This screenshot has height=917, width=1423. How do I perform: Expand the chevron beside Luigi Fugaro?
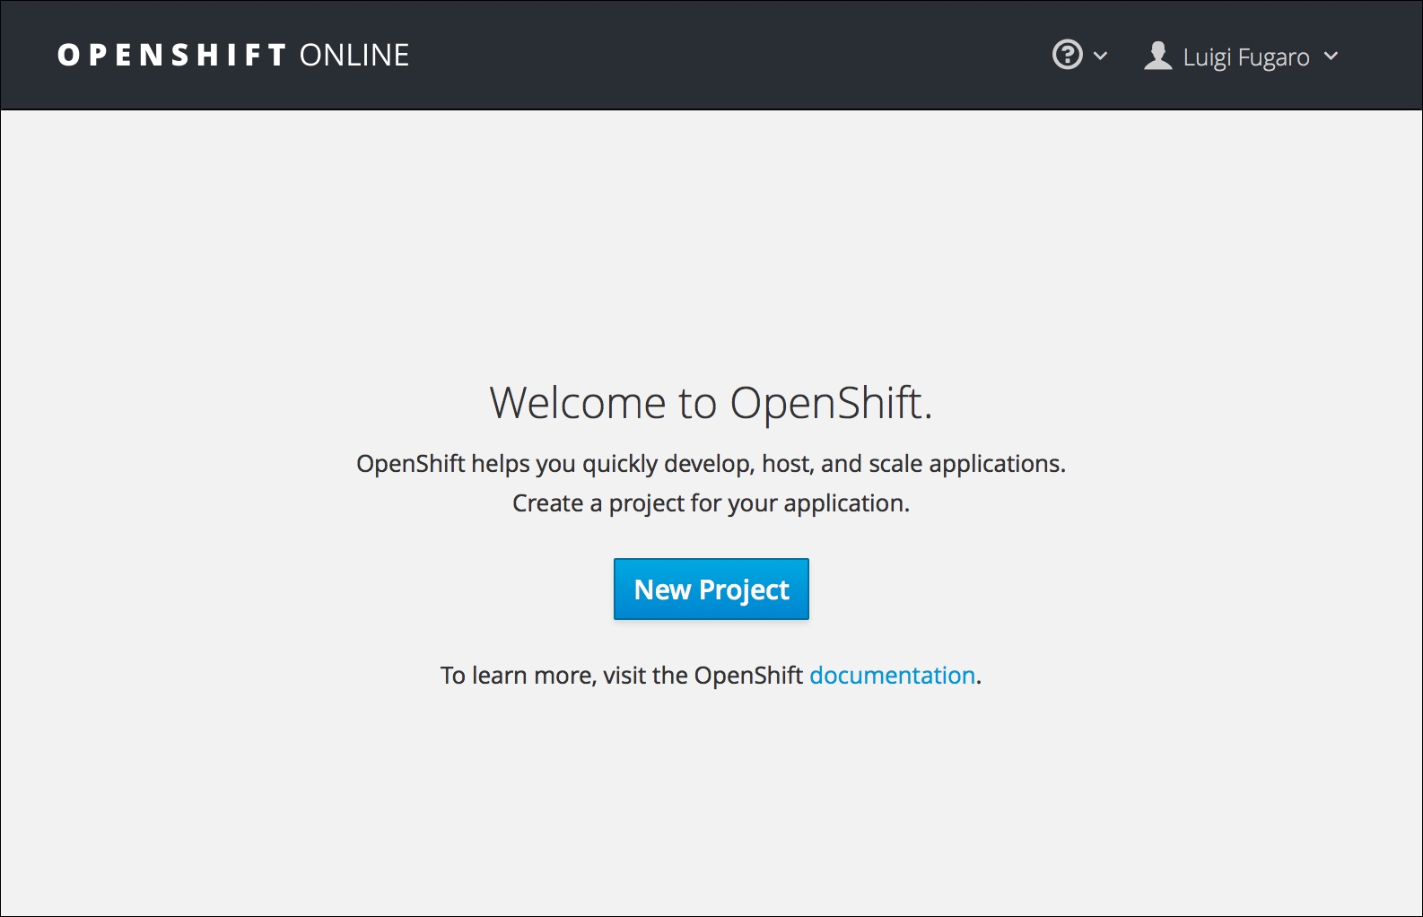[1331, 57]
